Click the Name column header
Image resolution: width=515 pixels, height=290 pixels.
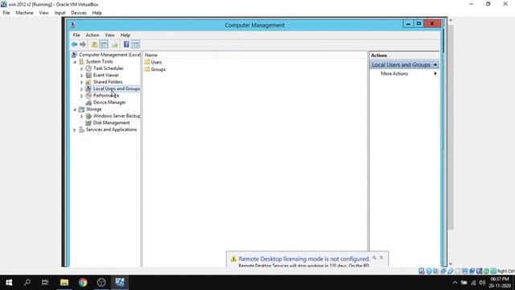coord(181,55)
